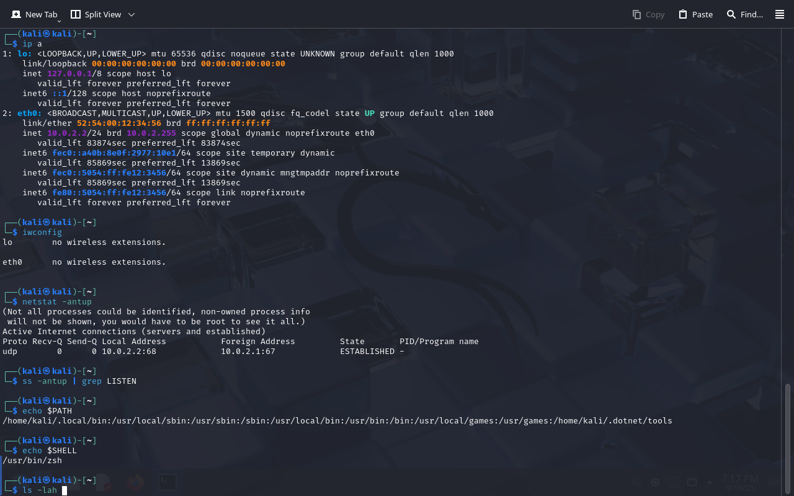Image resolution: width=794 pixels, height=496 pixels.
Task: Click the 'echo $PATH' command
Action: [x=47, y=411]
